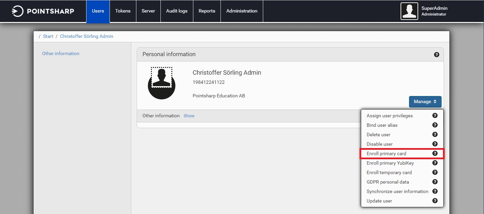484x214 pixels.
Task: Choose Disable user in Manage menu
Action: click(380, 144)
